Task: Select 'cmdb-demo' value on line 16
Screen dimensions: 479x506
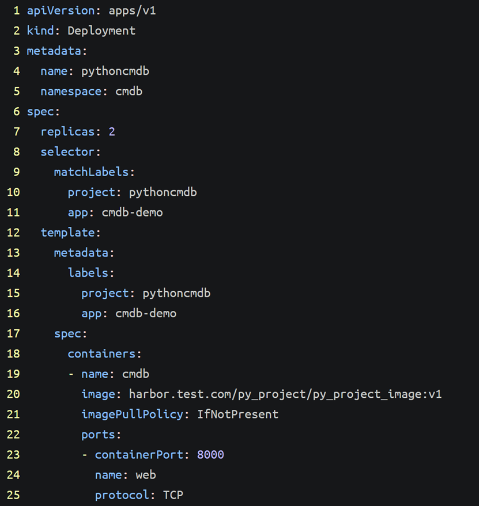Action: tap(146, 313)
